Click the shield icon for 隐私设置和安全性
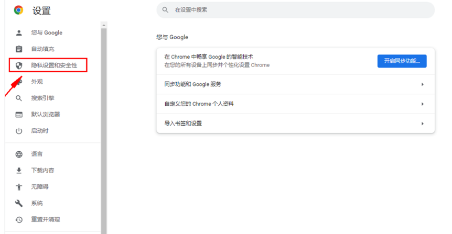Viewport: 452px width, 234px height. [x=19, y=65]
